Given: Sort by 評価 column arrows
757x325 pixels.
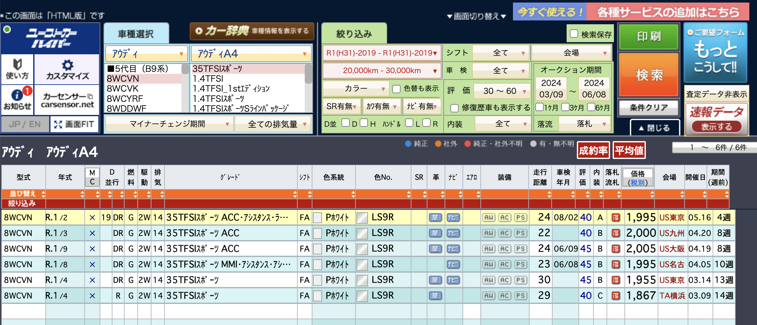Looking at the screenshot, I should coord(587,194).
